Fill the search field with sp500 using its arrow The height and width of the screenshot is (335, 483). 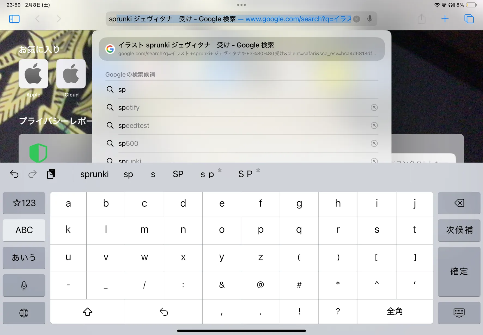(x=374, y=143)
